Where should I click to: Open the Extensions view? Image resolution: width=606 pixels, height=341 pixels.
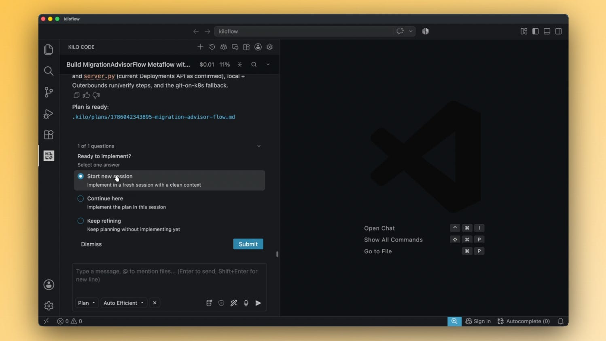(49, 135)
